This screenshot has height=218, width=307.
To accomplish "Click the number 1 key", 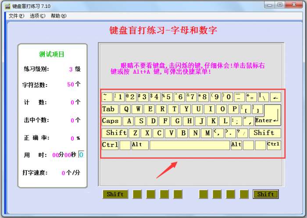I will [119, 97].
